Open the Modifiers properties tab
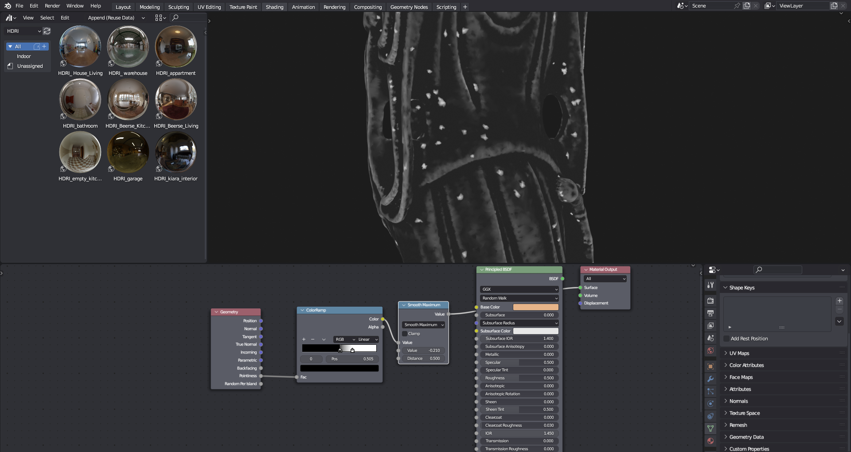This screenshot has height=452, width=851. pos(710,379)
